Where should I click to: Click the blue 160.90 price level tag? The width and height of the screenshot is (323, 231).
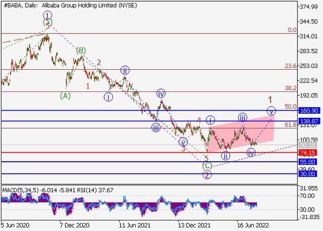[309, 111]
